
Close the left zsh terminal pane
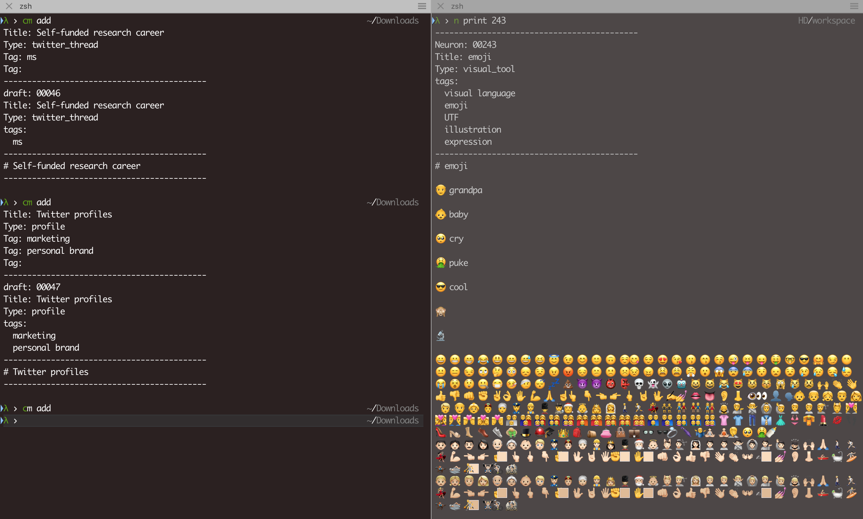click(x=9, y=6)
